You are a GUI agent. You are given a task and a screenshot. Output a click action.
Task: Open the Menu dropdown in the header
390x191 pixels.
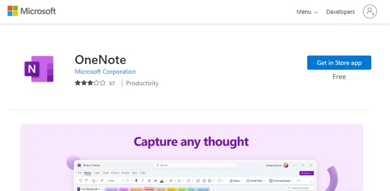click(x=307, y=12)
